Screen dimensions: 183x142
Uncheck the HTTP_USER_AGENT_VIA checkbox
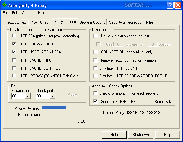click(14, 52)
